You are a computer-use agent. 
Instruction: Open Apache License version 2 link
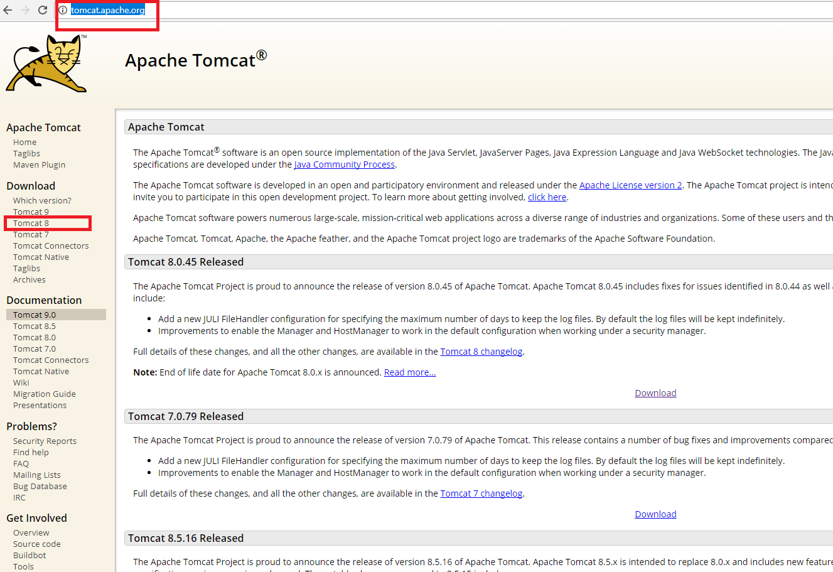point(631,185)
